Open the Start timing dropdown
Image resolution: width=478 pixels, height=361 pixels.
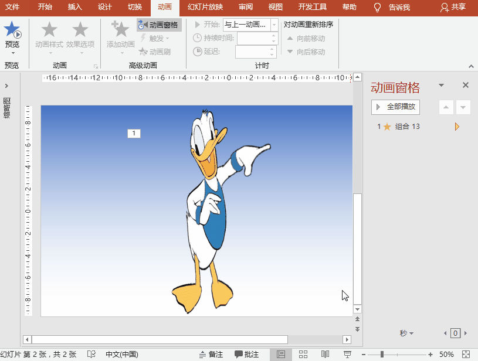pyautogui.click(x=274, y=25)
